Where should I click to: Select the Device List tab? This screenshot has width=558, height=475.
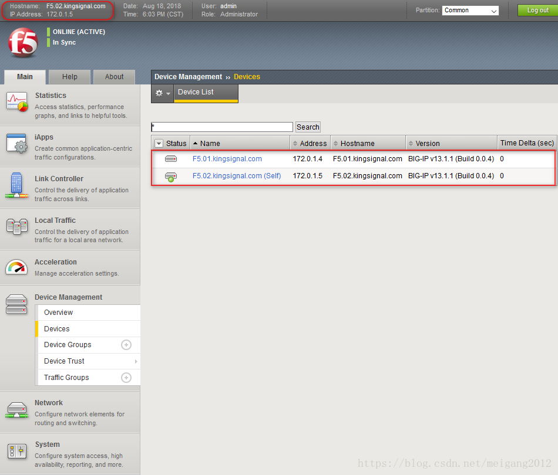pyautogui.click(x=206, y=93)
